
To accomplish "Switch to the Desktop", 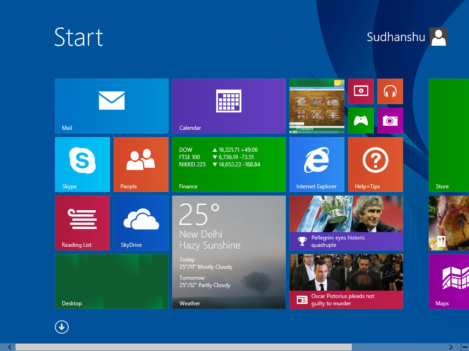I will (x=111, y=281).
